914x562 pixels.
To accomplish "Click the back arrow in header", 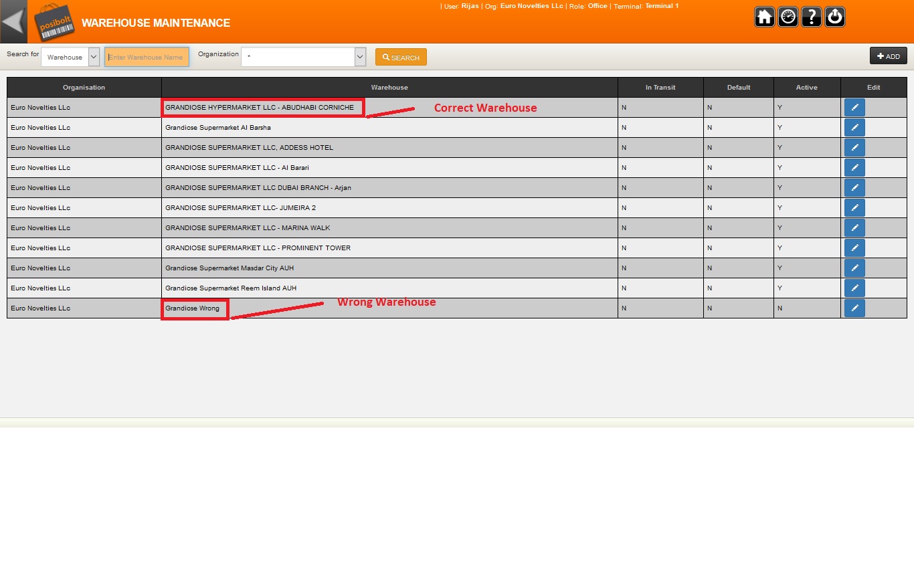I will point(13,21).
